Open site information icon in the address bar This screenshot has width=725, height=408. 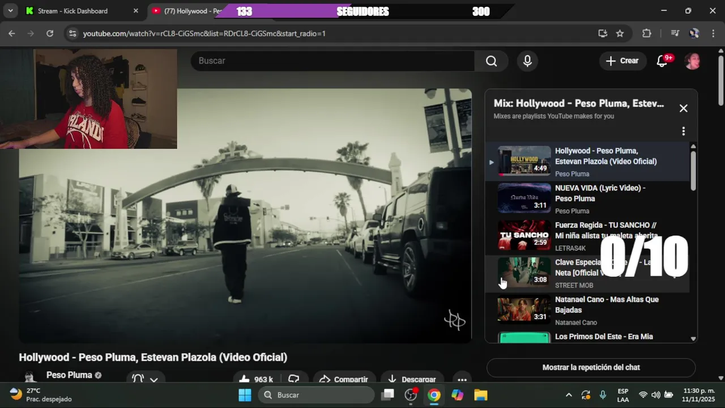coord(72,33)
